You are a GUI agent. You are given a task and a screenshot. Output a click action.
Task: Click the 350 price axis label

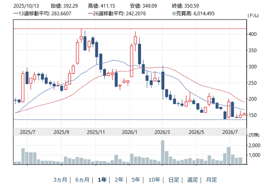[253, 50]
